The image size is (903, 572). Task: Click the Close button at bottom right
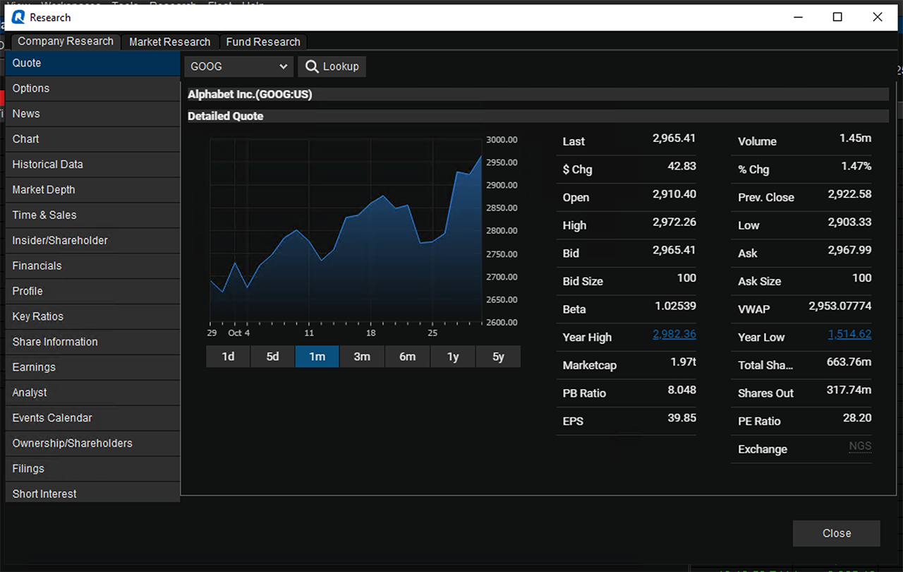point(837,533)
